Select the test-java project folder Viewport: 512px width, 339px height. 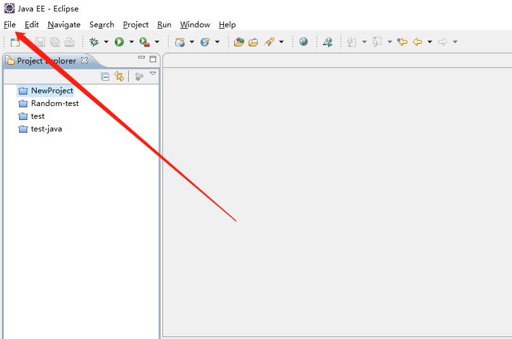tap(46, 129)
